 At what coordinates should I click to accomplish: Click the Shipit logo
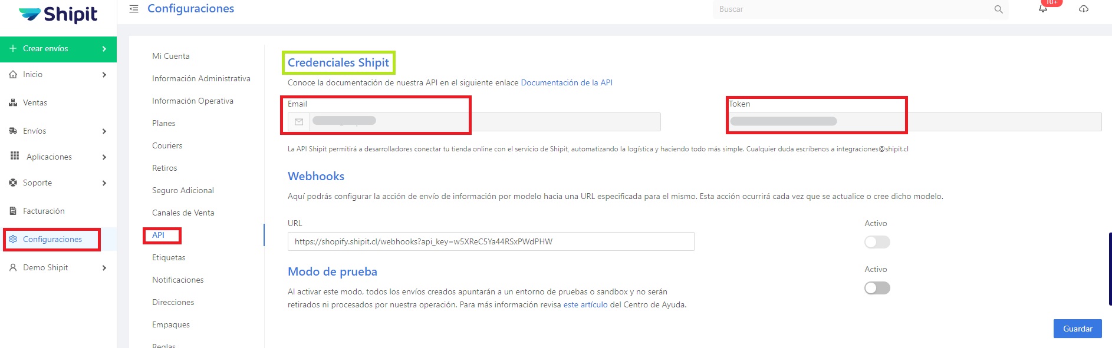click(58, 14)
